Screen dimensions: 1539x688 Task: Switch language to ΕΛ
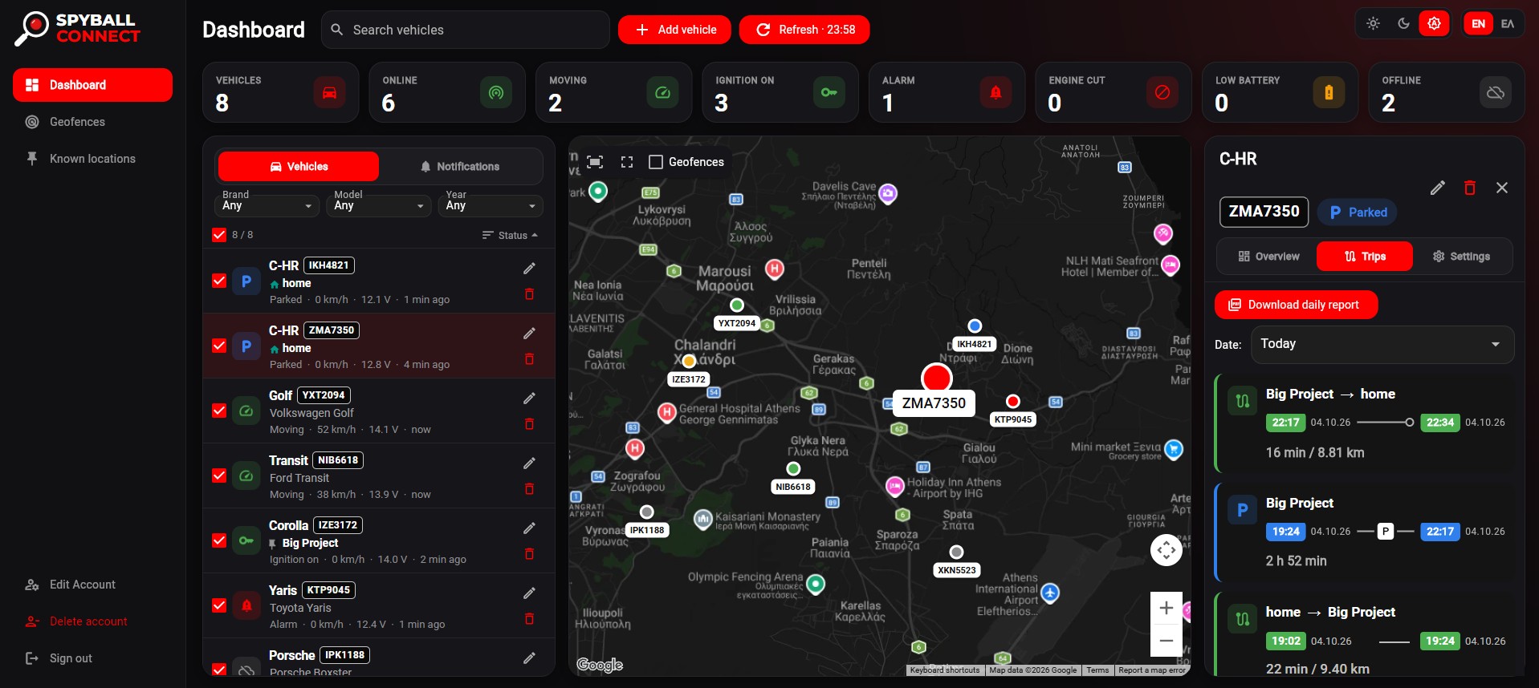click(1508, 24)
